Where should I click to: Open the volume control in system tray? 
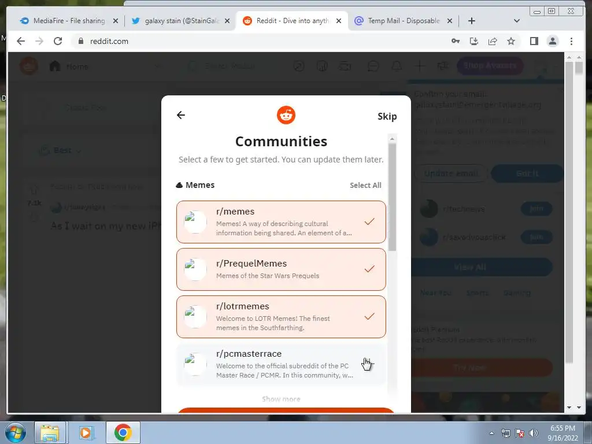533,433
